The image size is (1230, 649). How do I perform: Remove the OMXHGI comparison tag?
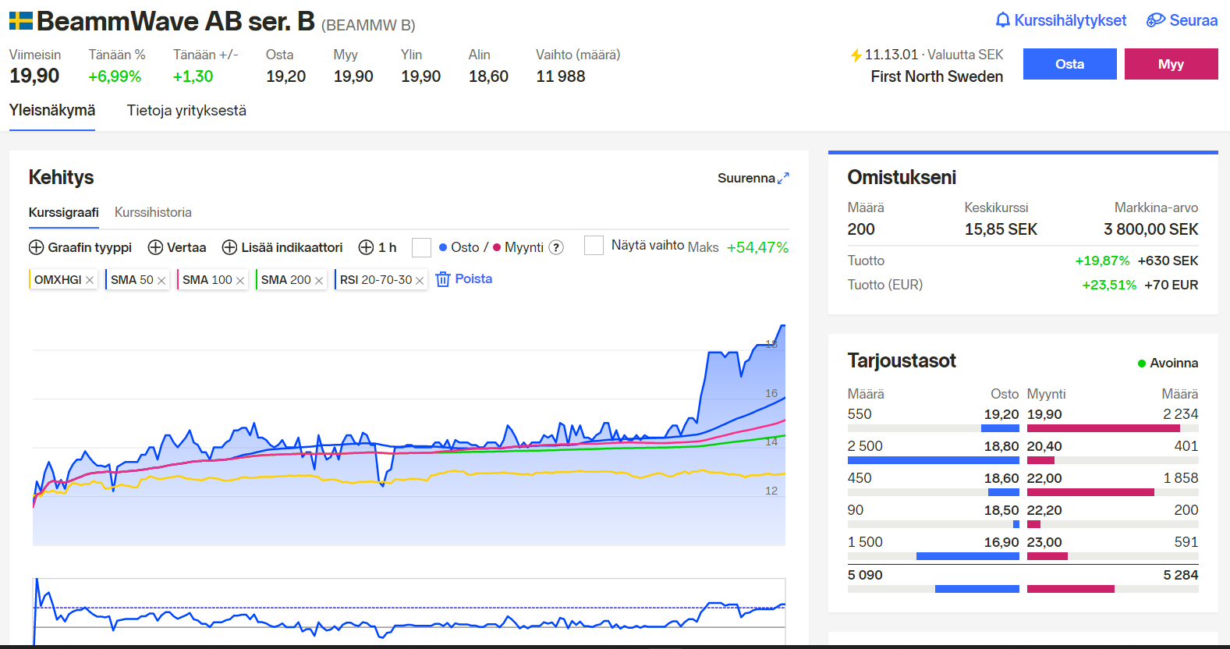(90, 280)
